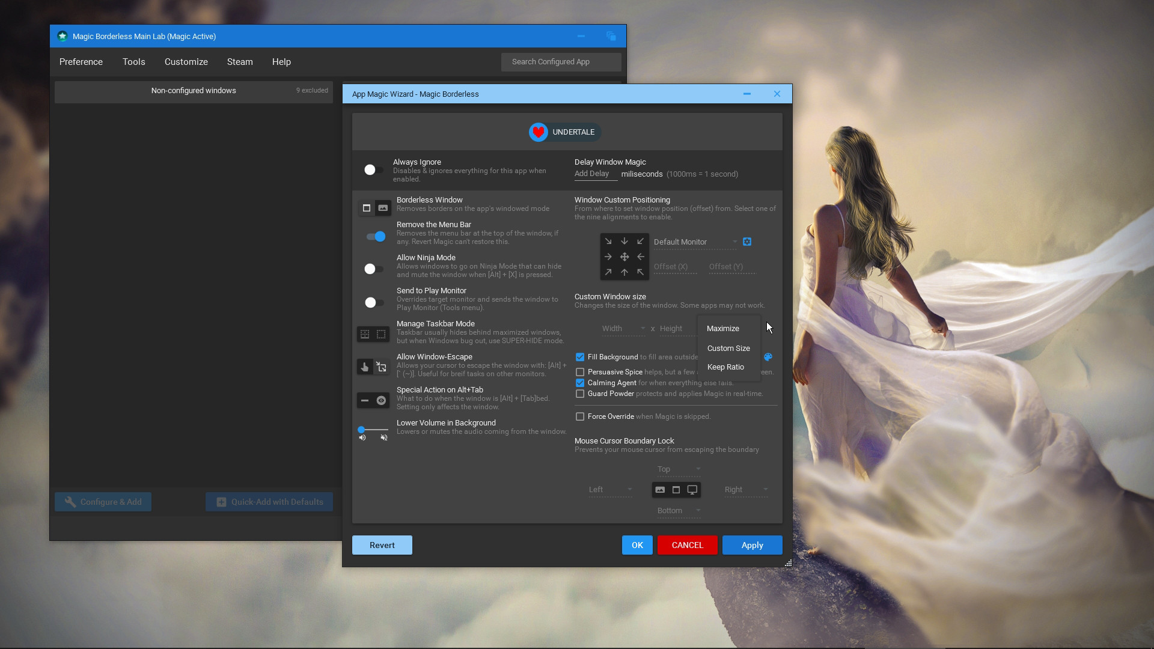1154x649 pixels.
Task: Click the color palette icon near Fill Background
Action: point(768,356)
